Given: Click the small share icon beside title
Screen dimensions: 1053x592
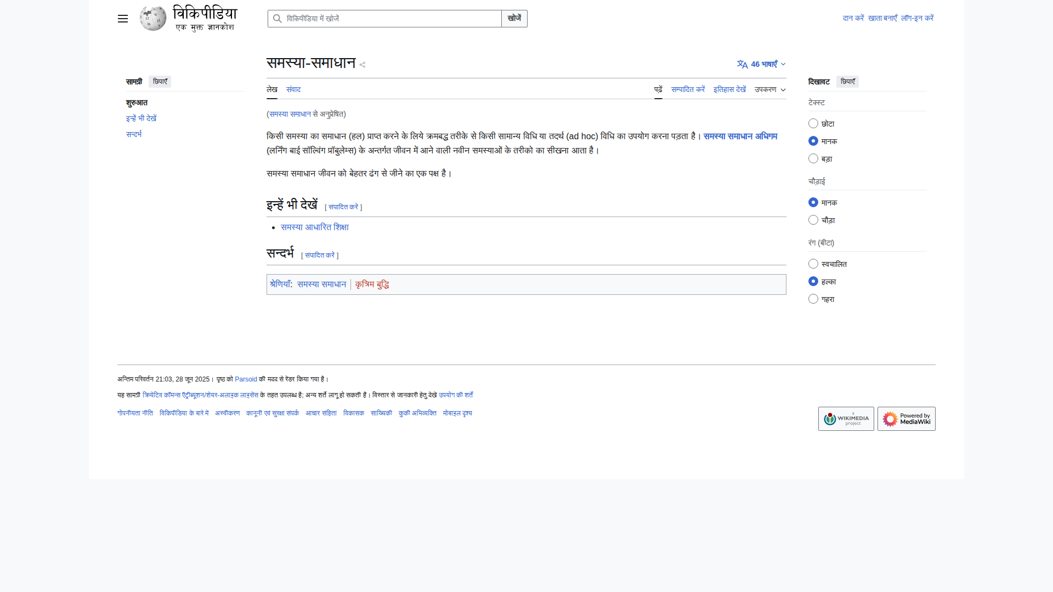Looking at the screenshot, I should tap(363, 65).
